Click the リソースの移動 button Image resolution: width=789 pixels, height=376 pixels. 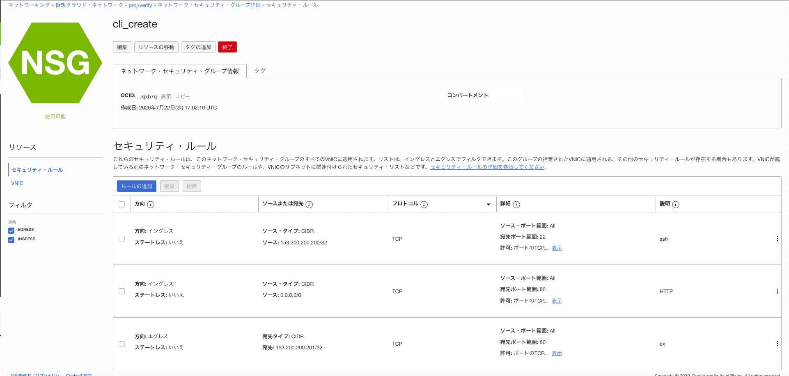coord(156,47)
